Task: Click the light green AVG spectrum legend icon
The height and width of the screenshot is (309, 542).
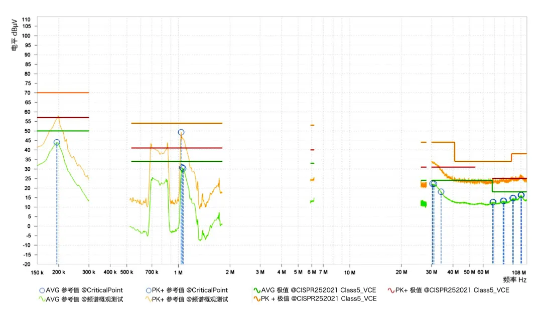Action: click(42, 299)
